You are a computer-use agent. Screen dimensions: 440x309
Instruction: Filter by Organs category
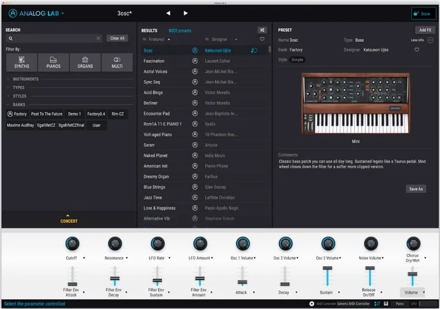point(85,62)
